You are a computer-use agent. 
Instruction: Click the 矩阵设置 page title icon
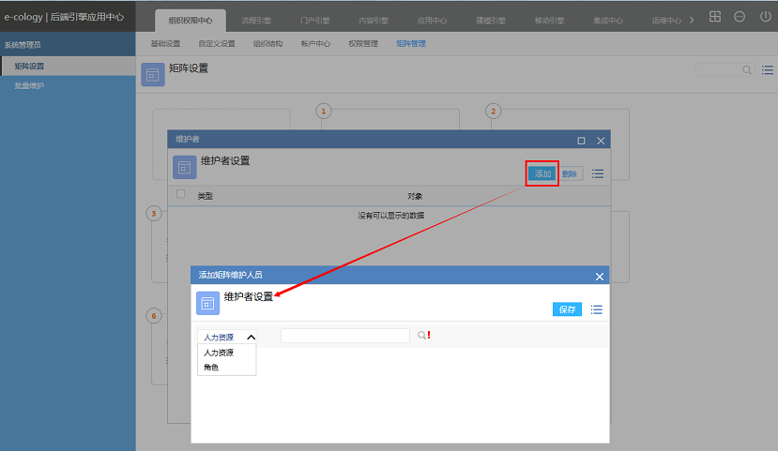point(153,75)
